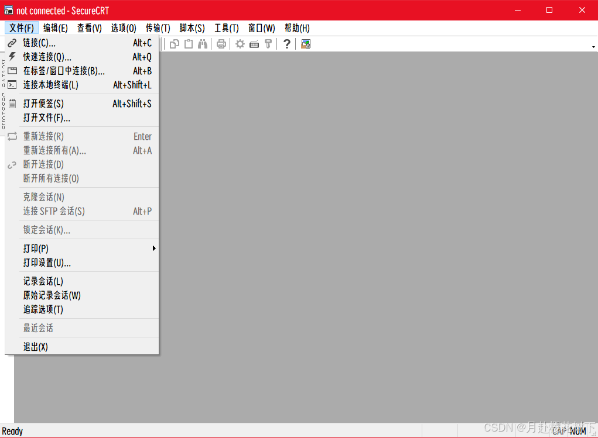Select 记录会话(L) menu entry
Viewport: 598px width, 438px height.
tap(82, 281)
